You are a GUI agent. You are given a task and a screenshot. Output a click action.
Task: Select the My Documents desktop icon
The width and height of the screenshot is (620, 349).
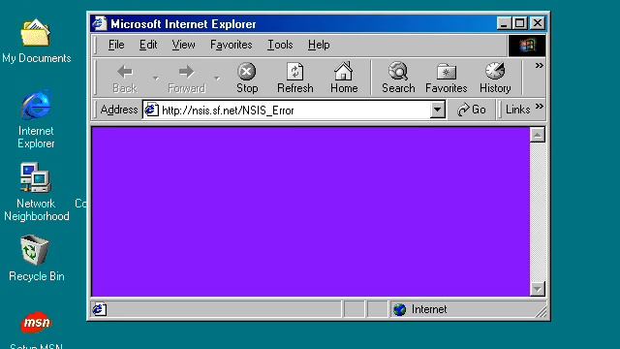pyautogui.click(x=36, y=41)
